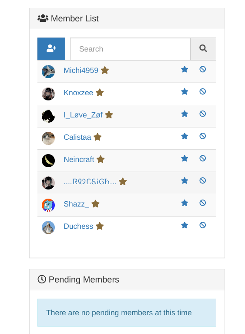The height and width of the screenshot is (334, 245).
Task: Click the Neincraft crescent moon avatar
Action: click(48, 161)
